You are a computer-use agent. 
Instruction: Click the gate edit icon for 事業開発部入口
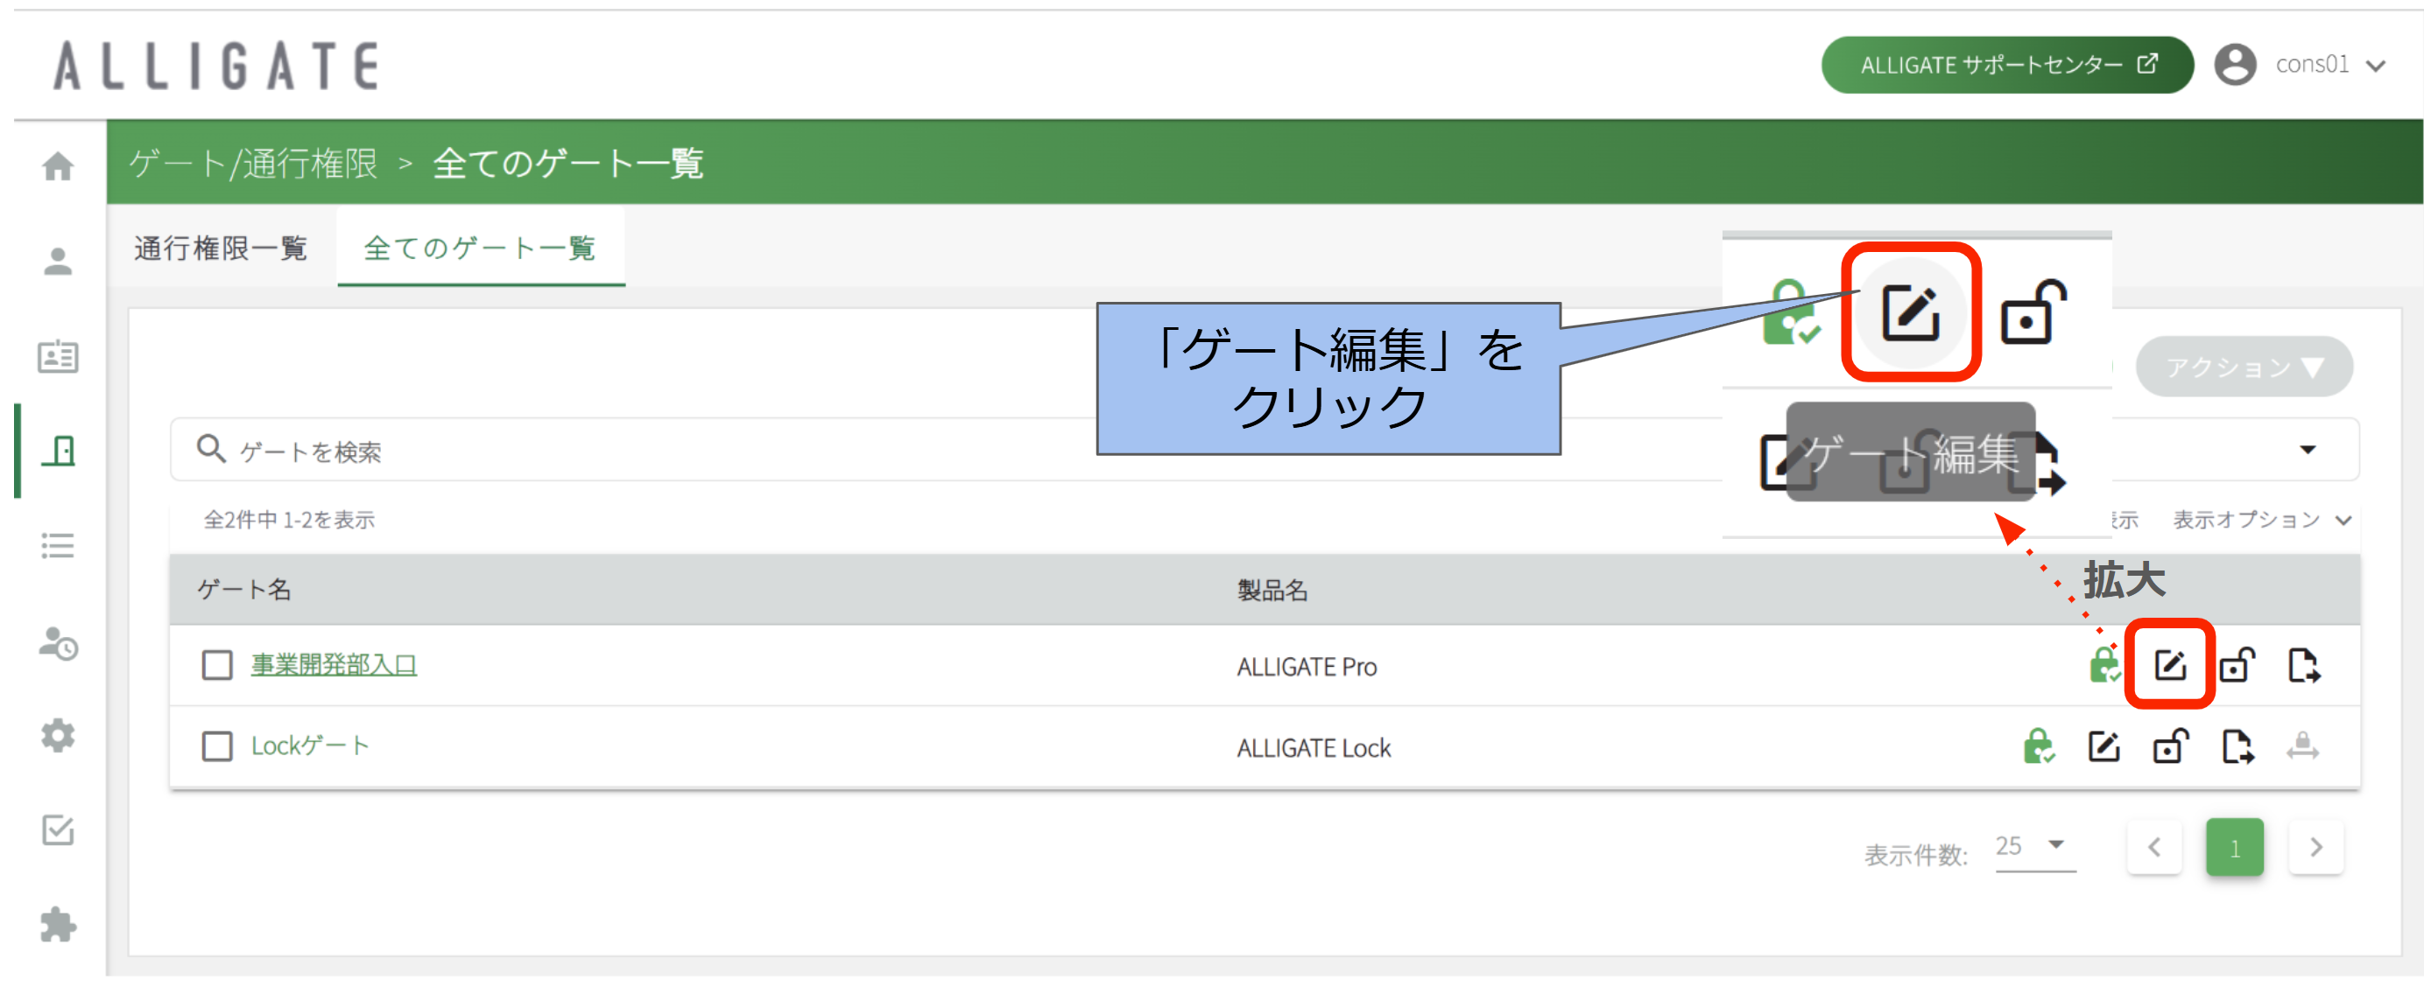coord(2170,666)
